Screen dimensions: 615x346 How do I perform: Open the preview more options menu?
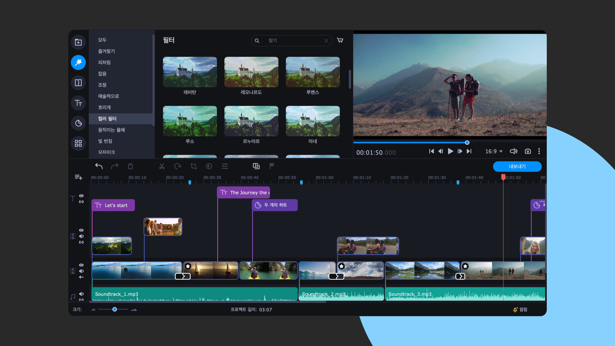coord(539,151)
